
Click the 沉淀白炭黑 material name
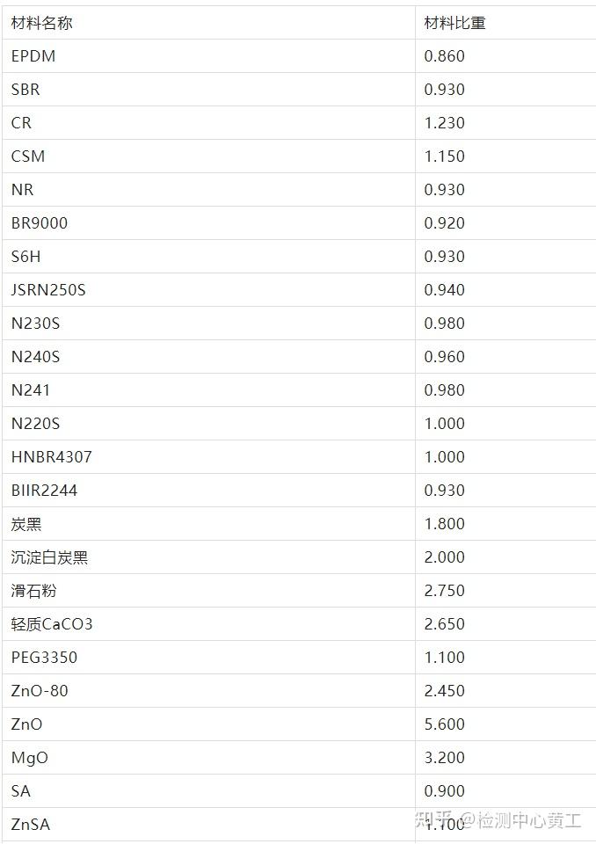tap(49, 558)
